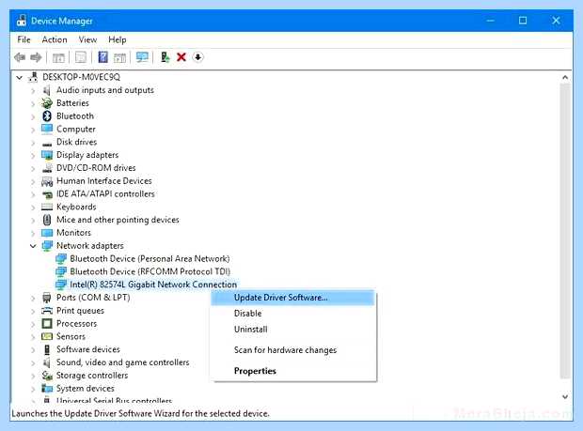Expand the Disk drives category
Image resolution: width=583 pixels, height=431 pixels.
pos(33,143)
